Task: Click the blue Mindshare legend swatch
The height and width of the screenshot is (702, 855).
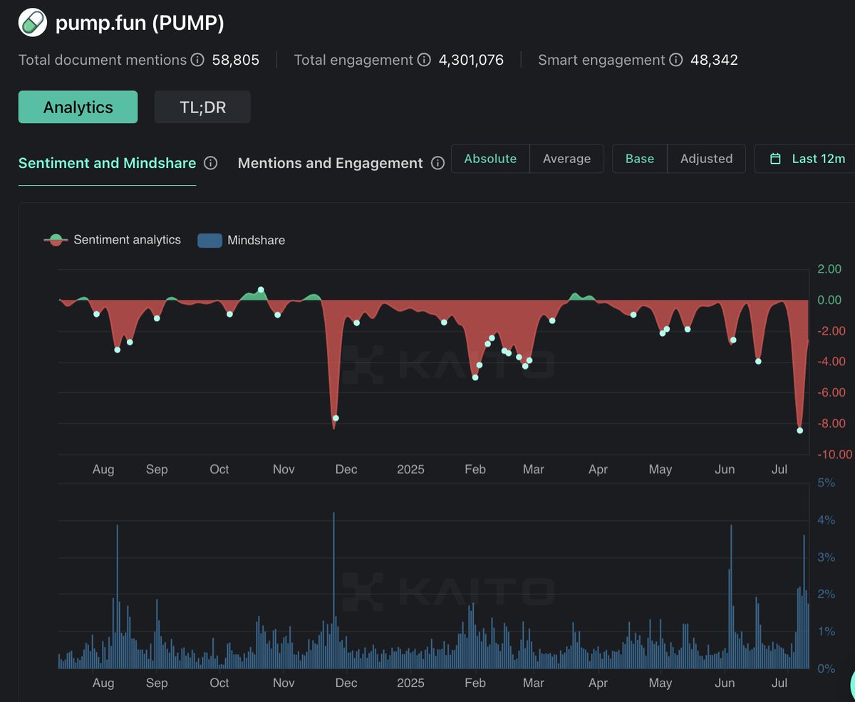Action: tap(209, 240)
